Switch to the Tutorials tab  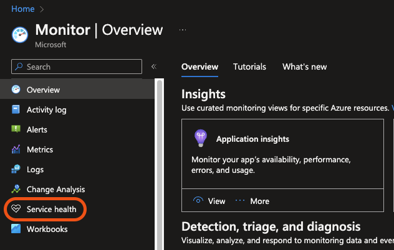(249, 67)
